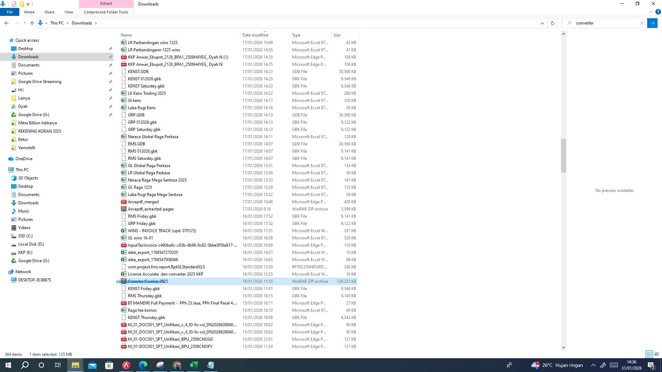Click the up-one-level navigation arrow
Screen dimensions: 662x372
coord(32,23)
